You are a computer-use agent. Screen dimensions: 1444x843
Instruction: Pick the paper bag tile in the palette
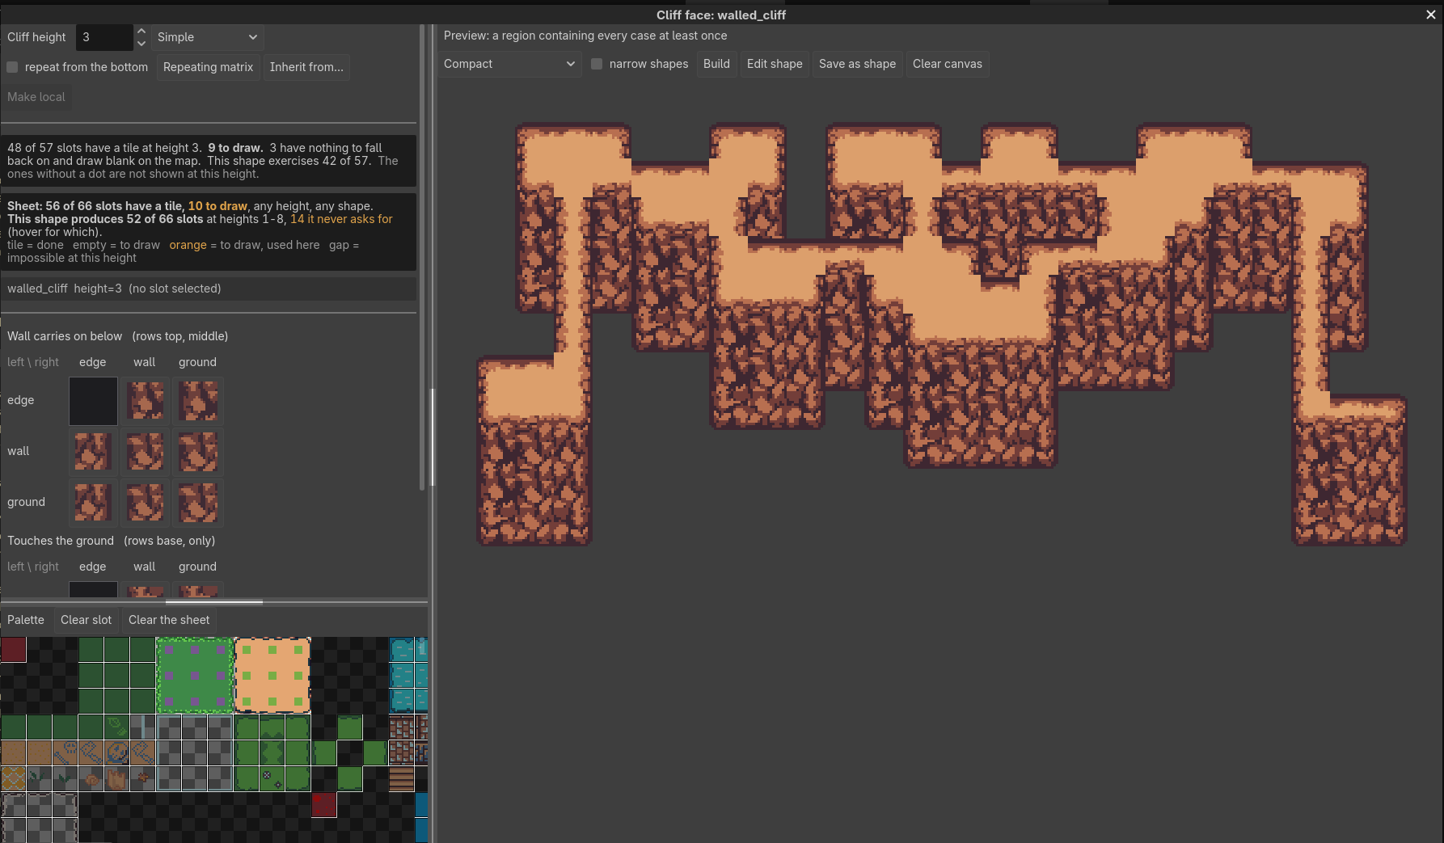(x=117, y=779)
